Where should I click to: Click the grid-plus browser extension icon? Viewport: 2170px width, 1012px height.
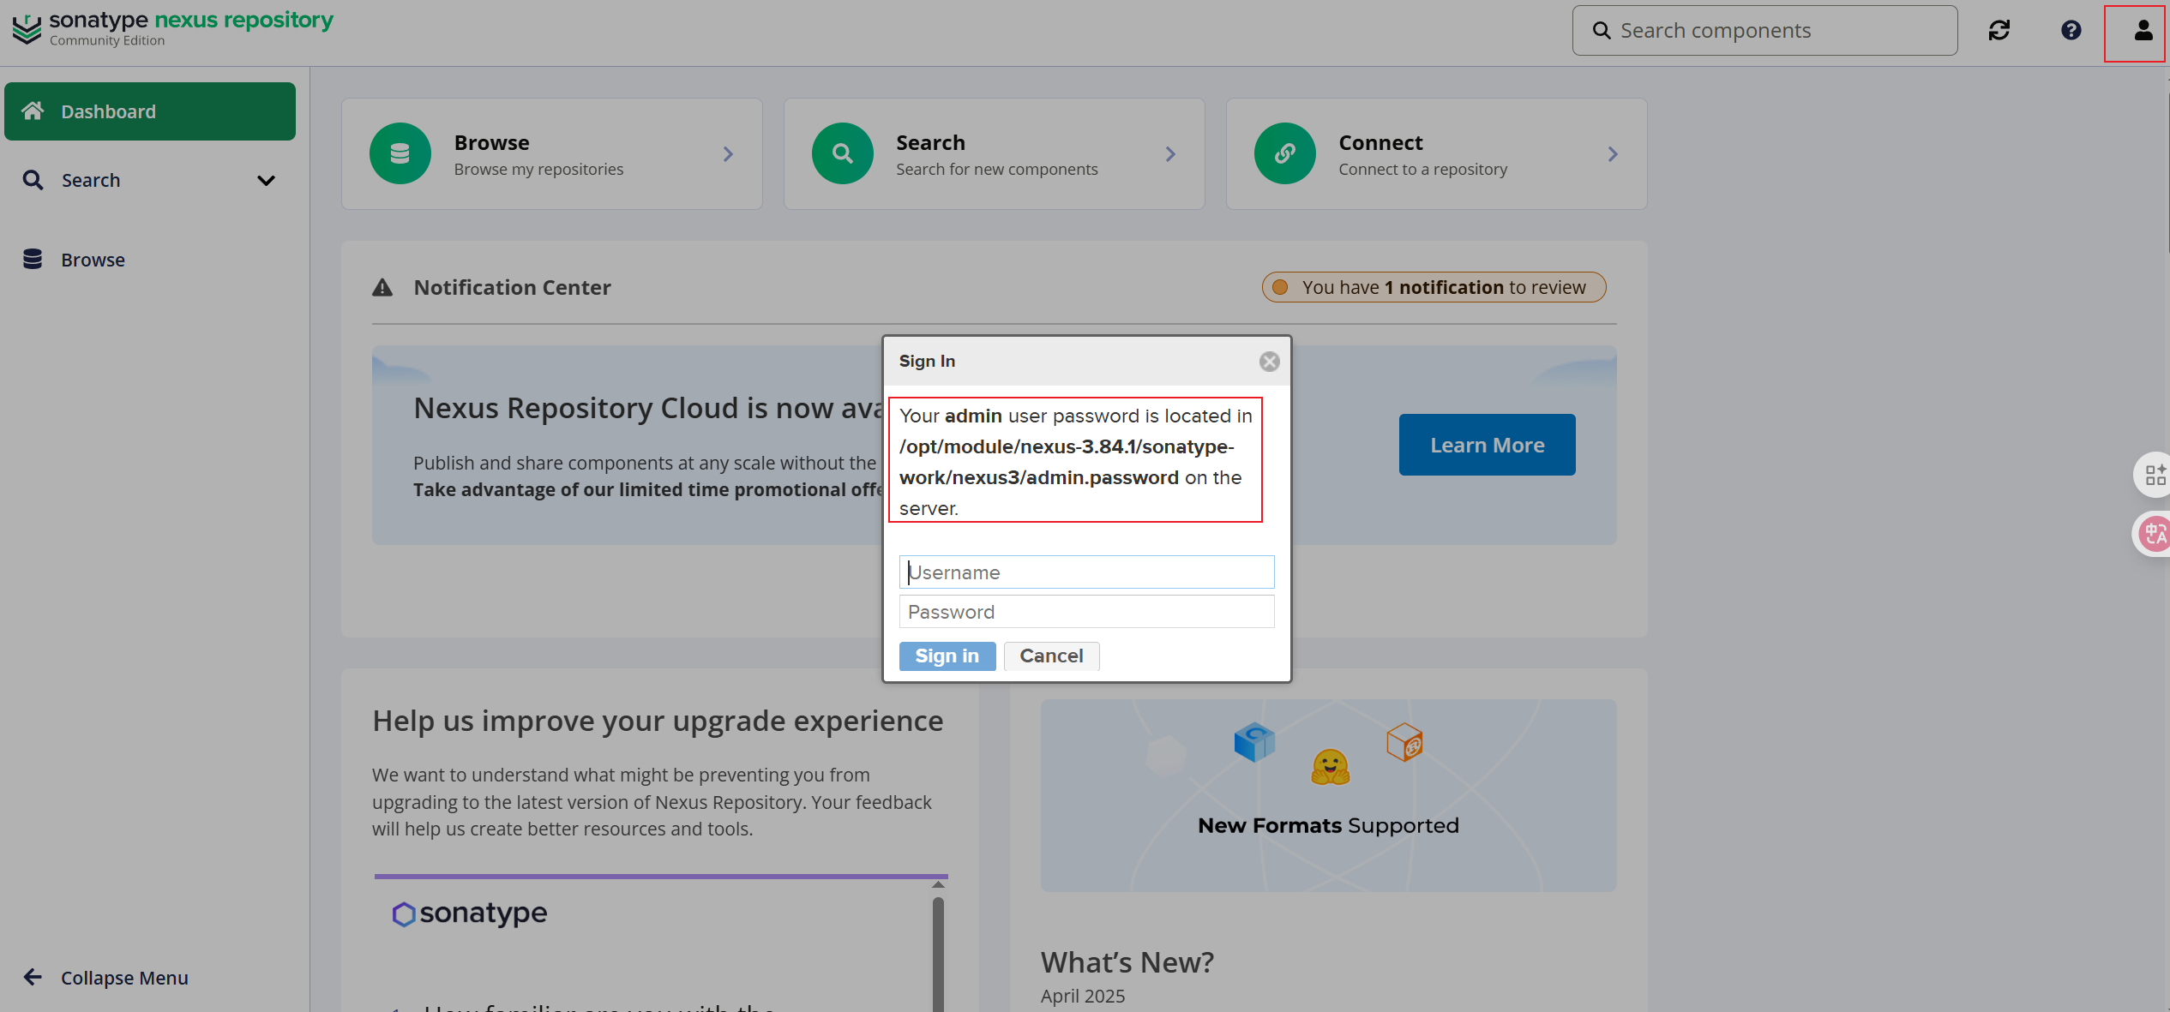click(x=2155, y=475)
